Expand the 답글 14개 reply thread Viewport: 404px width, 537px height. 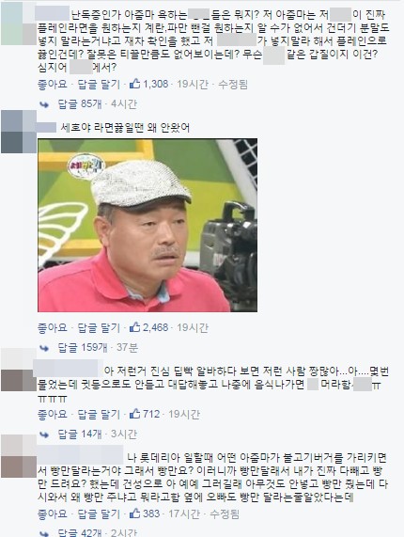point(80,434)
